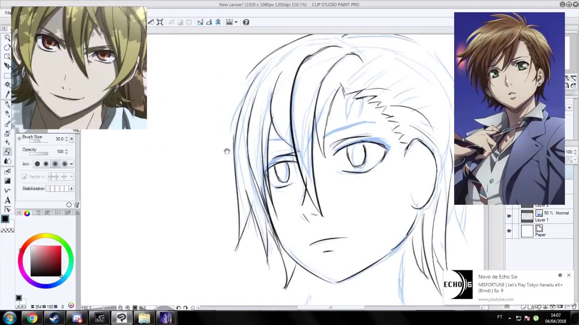Open Clip Studio help question icon

tap(246, 22)
